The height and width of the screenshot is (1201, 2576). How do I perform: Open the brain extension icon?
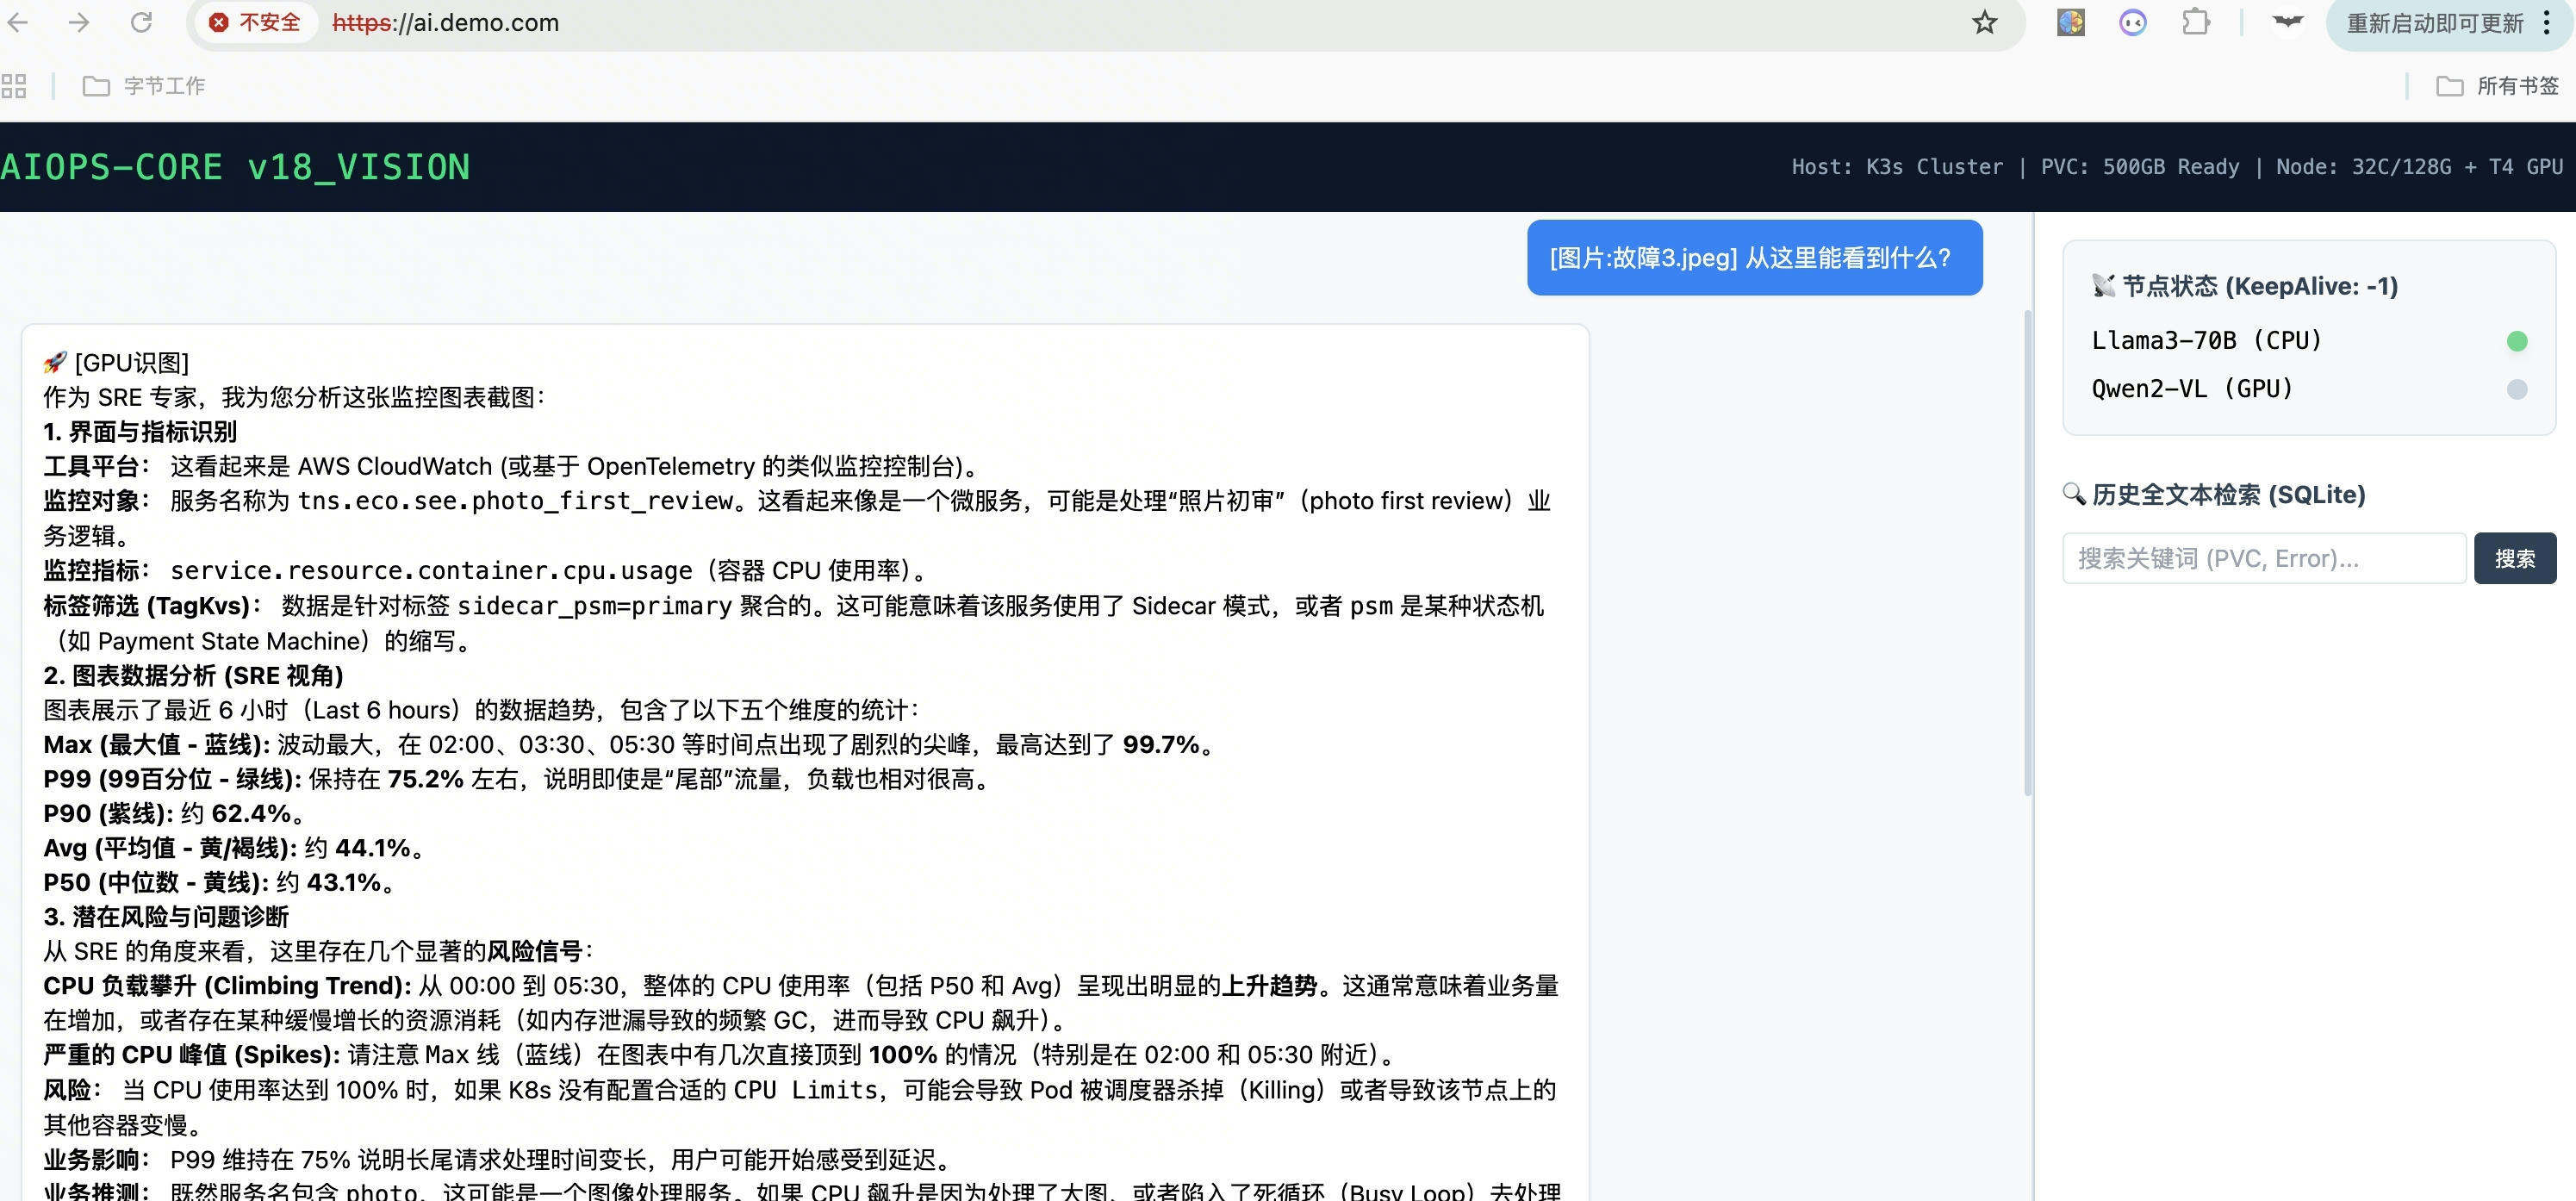[x=2070, y=23]
